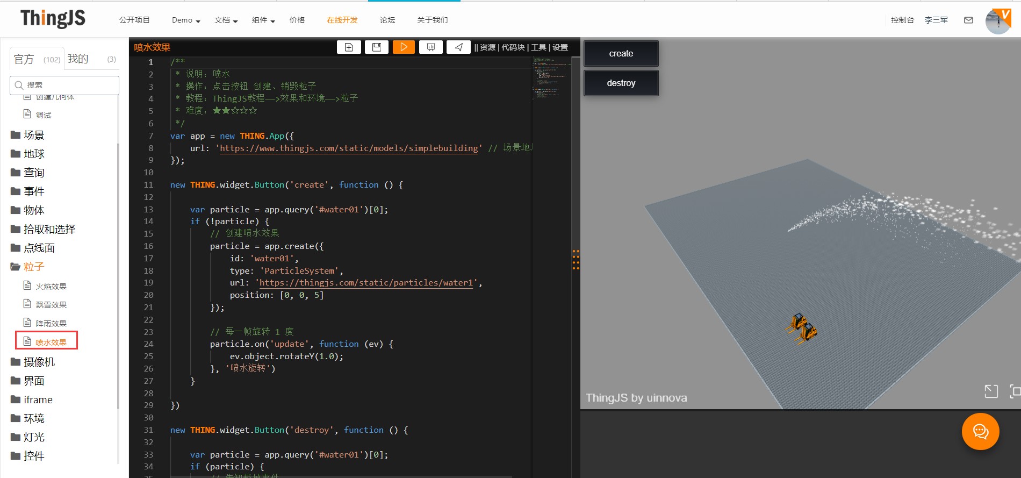Click the panel splitter drag handle dots
The width and height of the screenshot is (1021, 478).
pyautogui.click(x=576, y=260)
